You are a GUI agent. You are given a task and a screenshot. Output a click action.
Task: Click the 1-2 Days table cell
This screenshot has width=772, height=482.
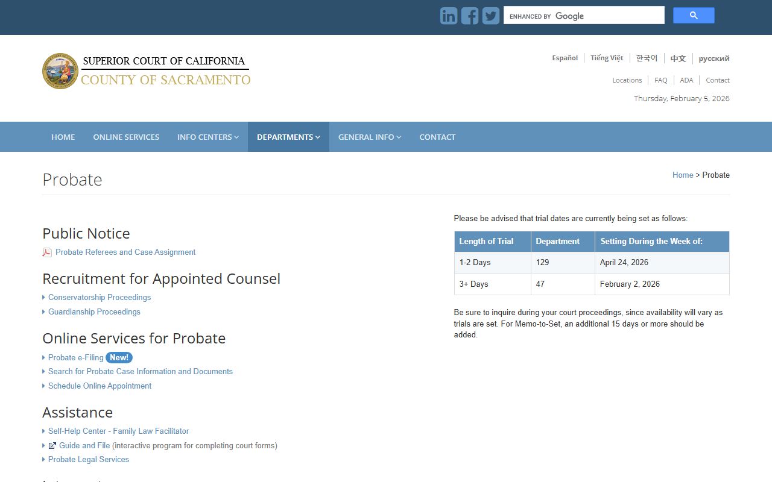point(493,263)
